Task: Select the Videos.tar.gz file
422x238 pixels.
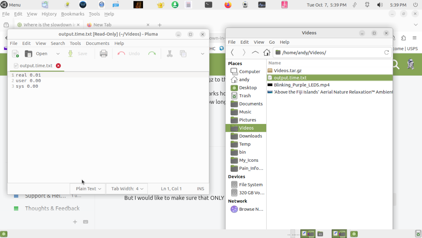Action: point(287,70)
